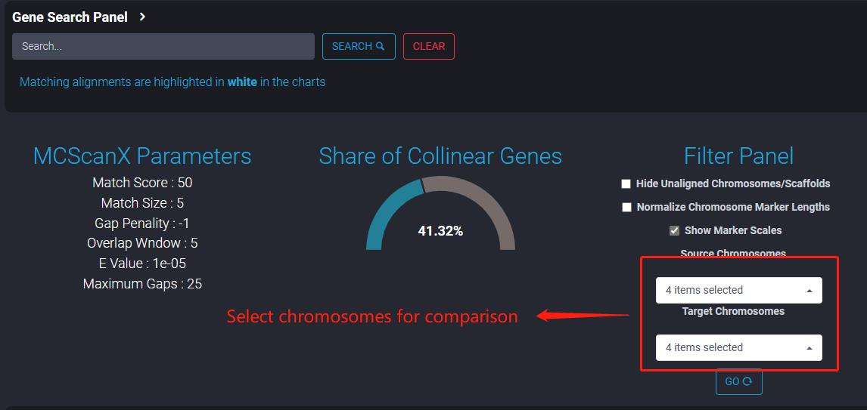
Task: Click the Share of Collinear Genes heading
Action: [440, 156]
